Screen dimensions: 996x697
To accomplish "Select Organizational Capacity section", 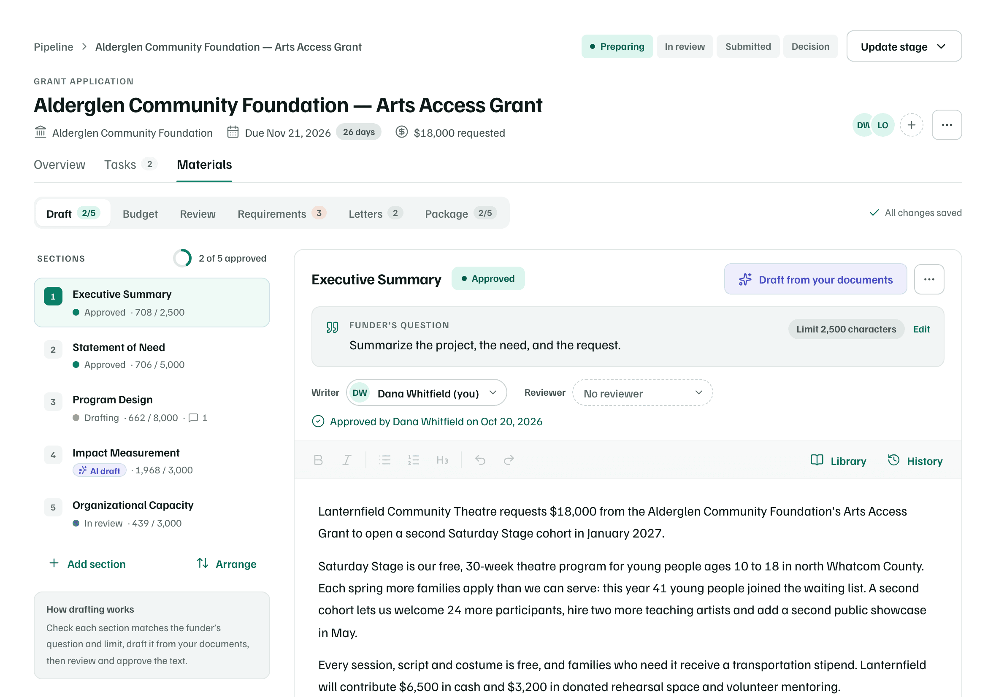I will 152,514.
